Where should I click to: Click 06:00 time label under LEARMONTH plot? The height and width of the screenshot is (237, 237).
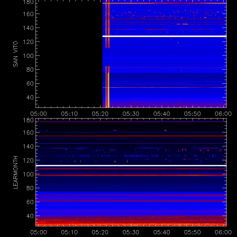[x=223, y=232]
